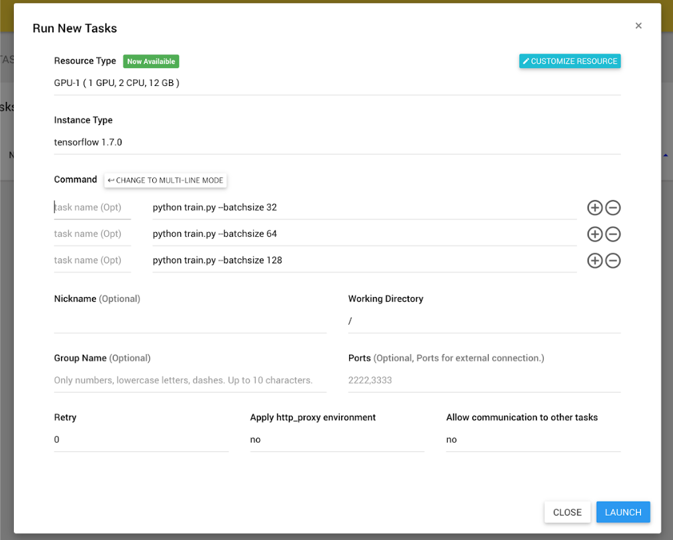Click the Nickname input field

click(x=189, y=321)
